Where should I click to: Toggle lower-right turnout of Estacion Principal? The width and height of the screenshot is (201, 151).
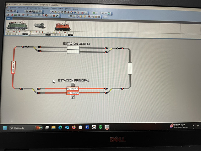click(111, 90)
